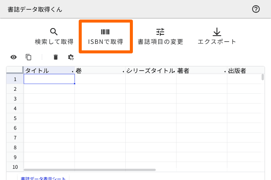This screenshot has width=271, height=180.
Task: Click the 検索して取得 search button
Action: 54,36
